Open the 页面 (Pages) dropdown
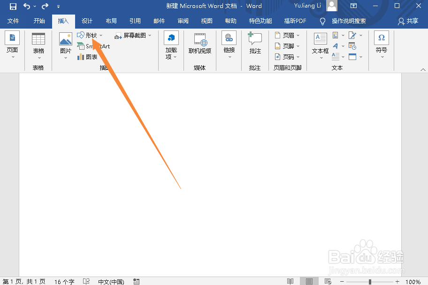Image resolution: width=428 pixels, height=285 pixels. (x=12, y=45)
